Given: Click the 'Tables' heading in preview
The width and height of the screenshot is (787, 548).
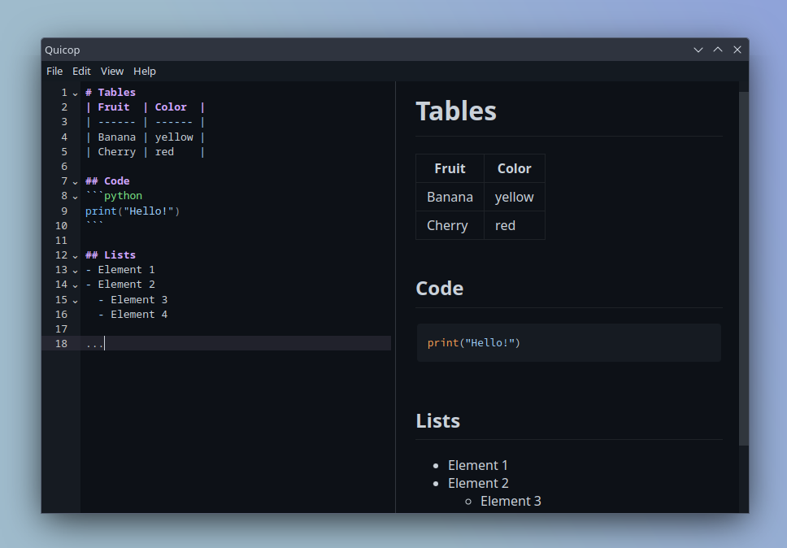Looking at the screenshot, I should [456, 111].
